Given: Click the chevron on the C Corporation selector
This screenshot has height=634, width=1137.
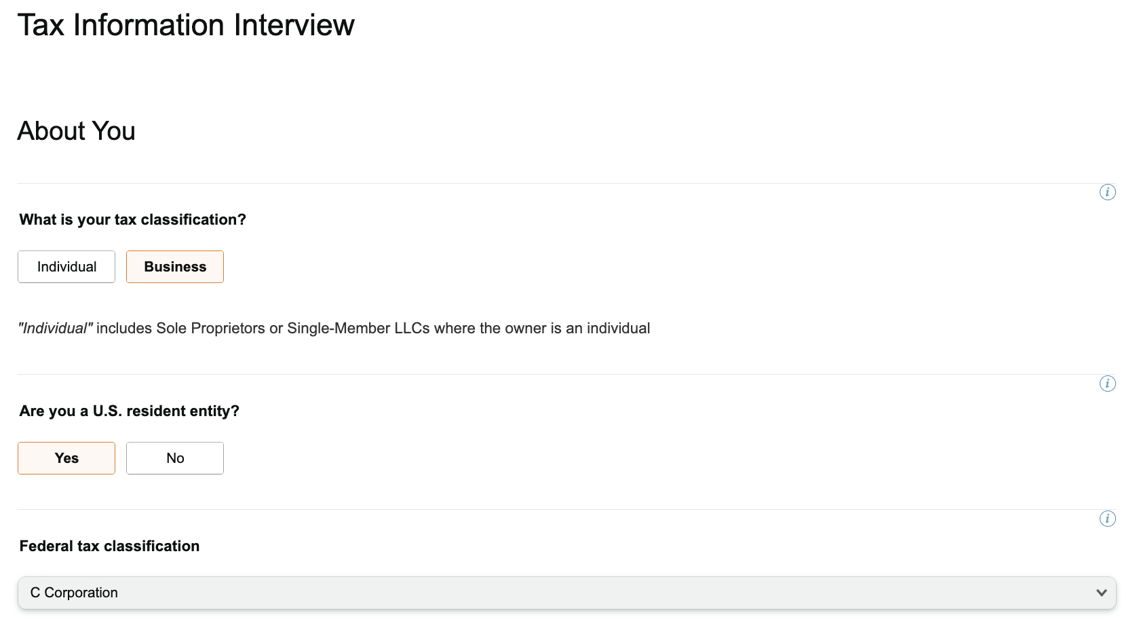Looking at the screenshot, I should 1100,593.
